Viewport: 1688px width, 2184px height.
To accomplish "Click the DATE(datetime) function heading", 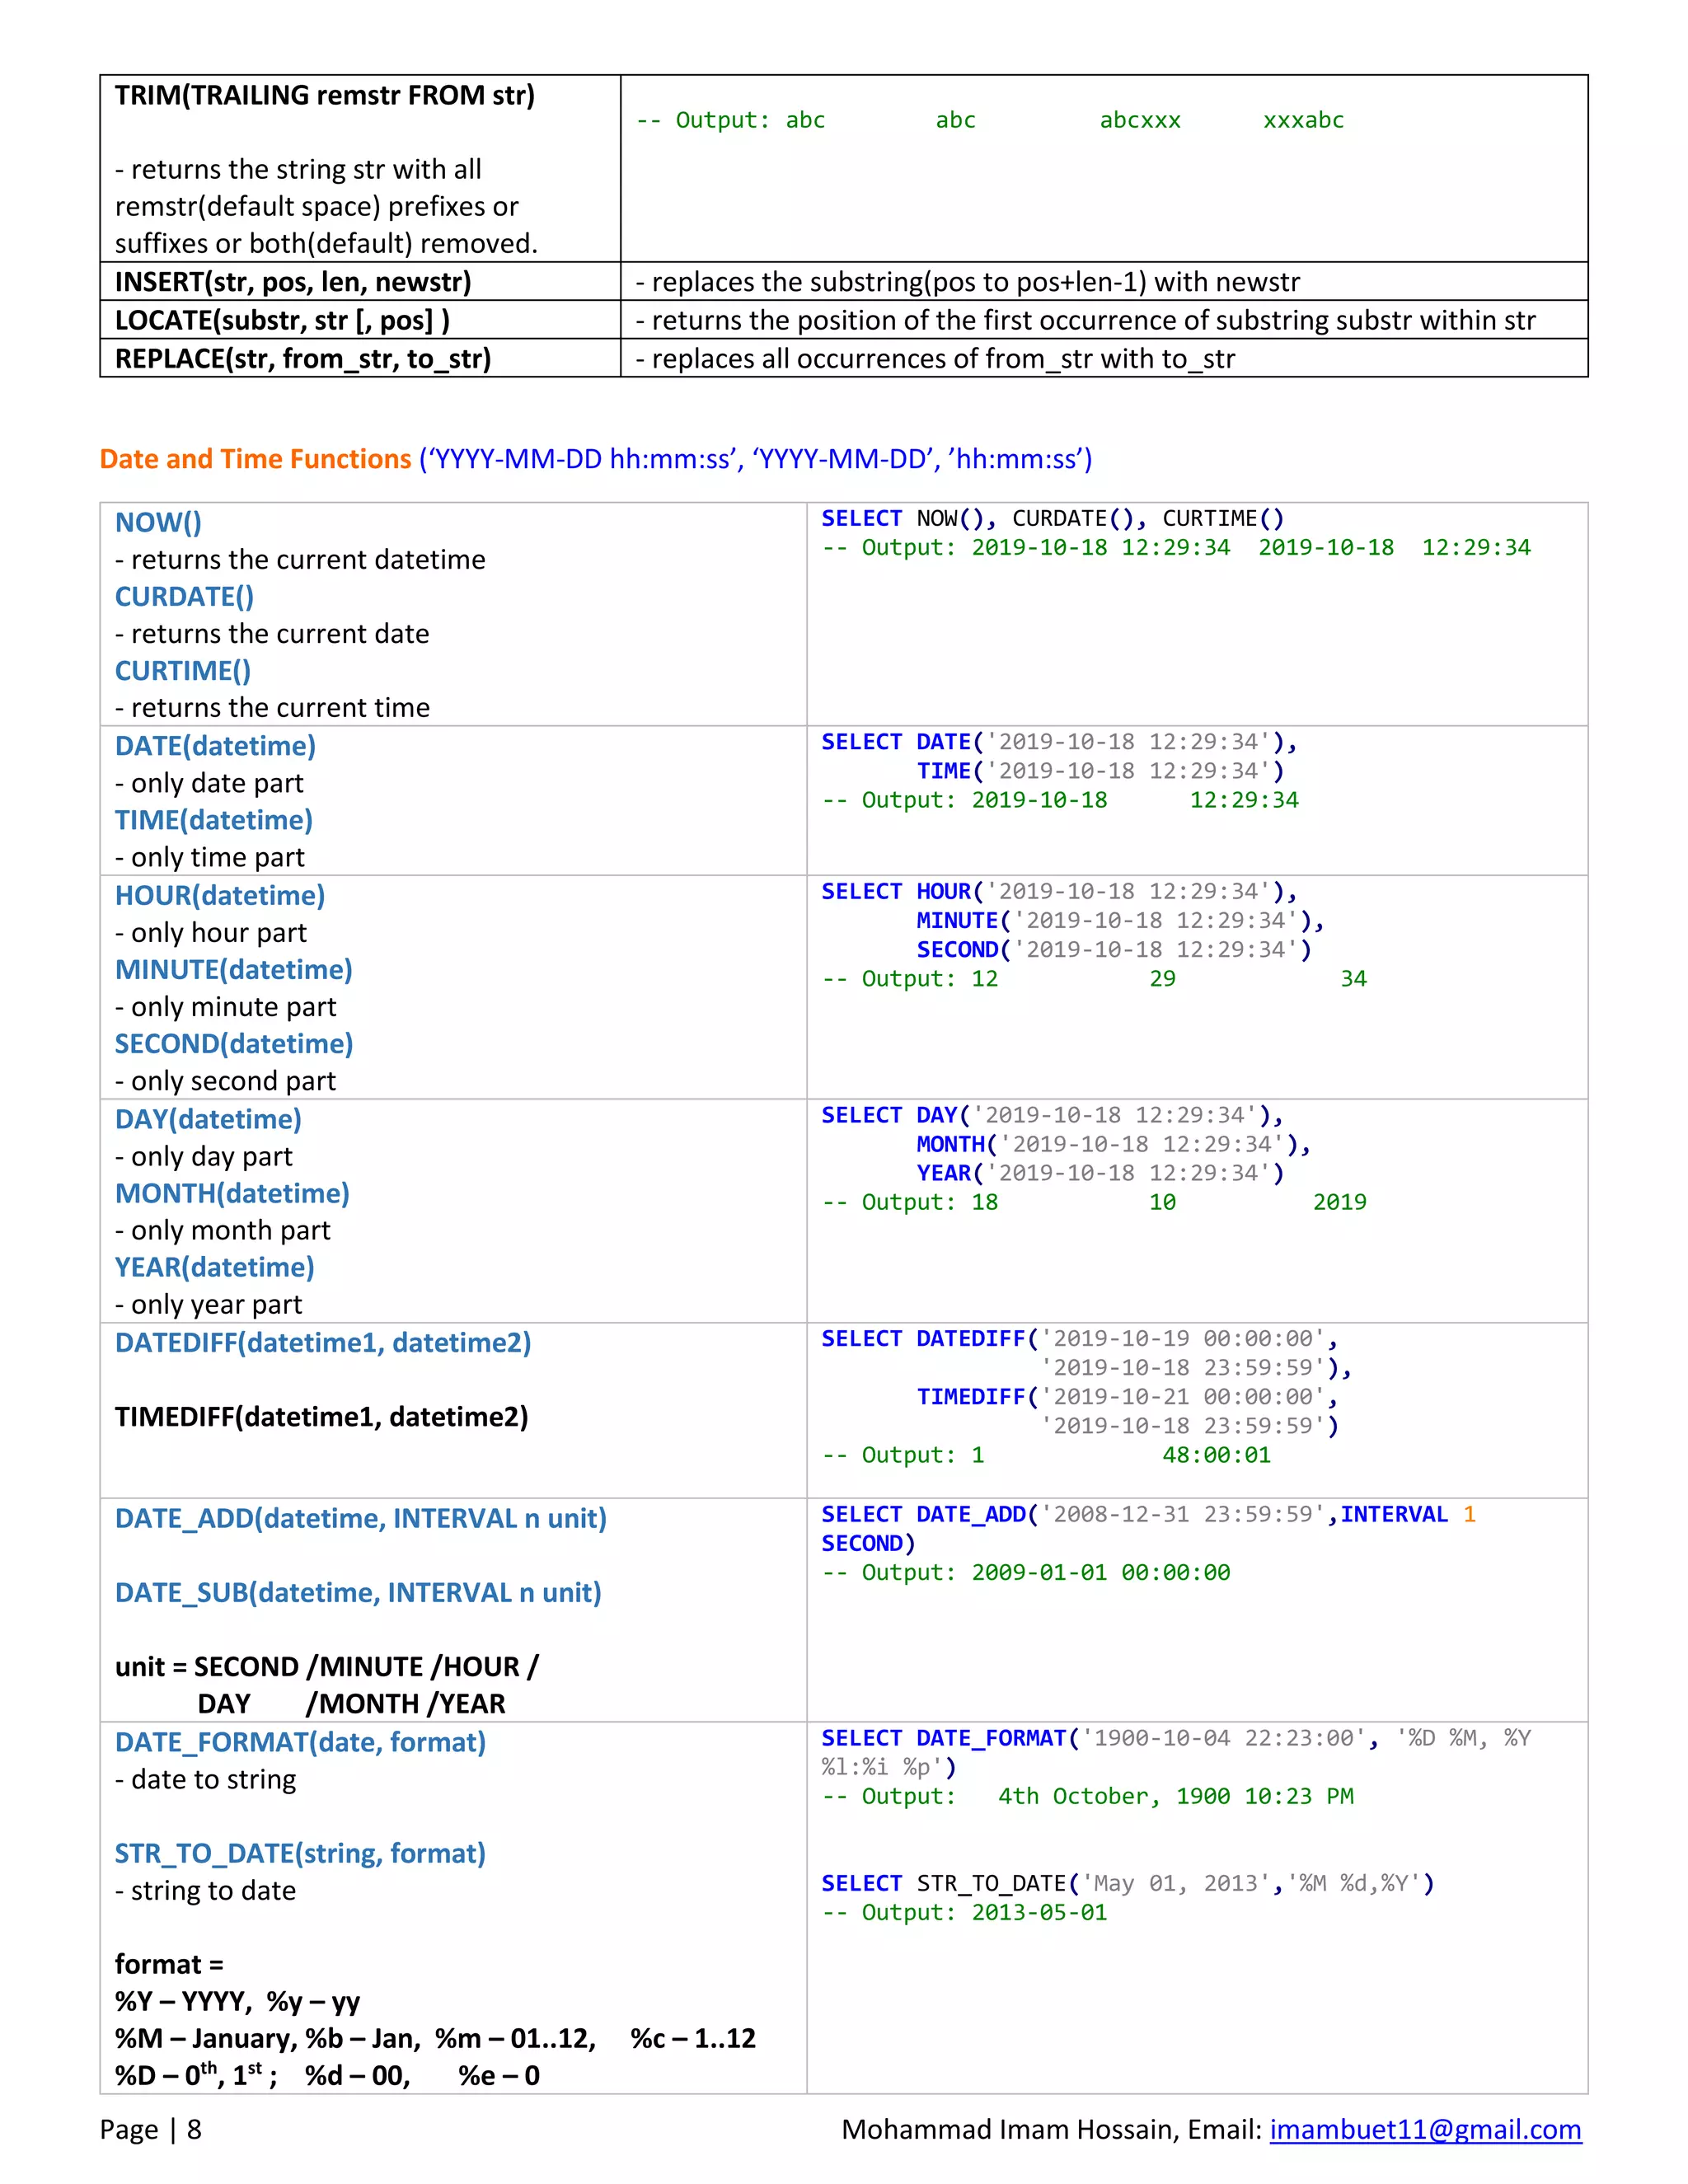I will (x=215, y=745).
